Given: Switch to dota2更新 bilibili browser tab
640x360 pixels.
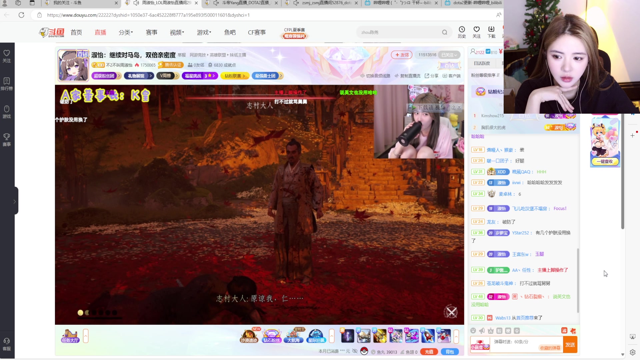Looking at the screenshot, I should click(473, 3).
